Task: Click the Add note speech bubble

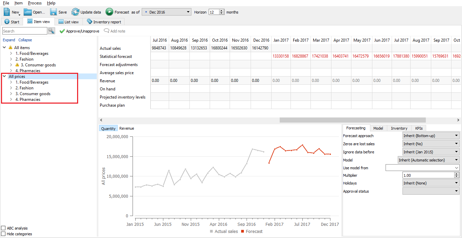Action: click(107, 31)
